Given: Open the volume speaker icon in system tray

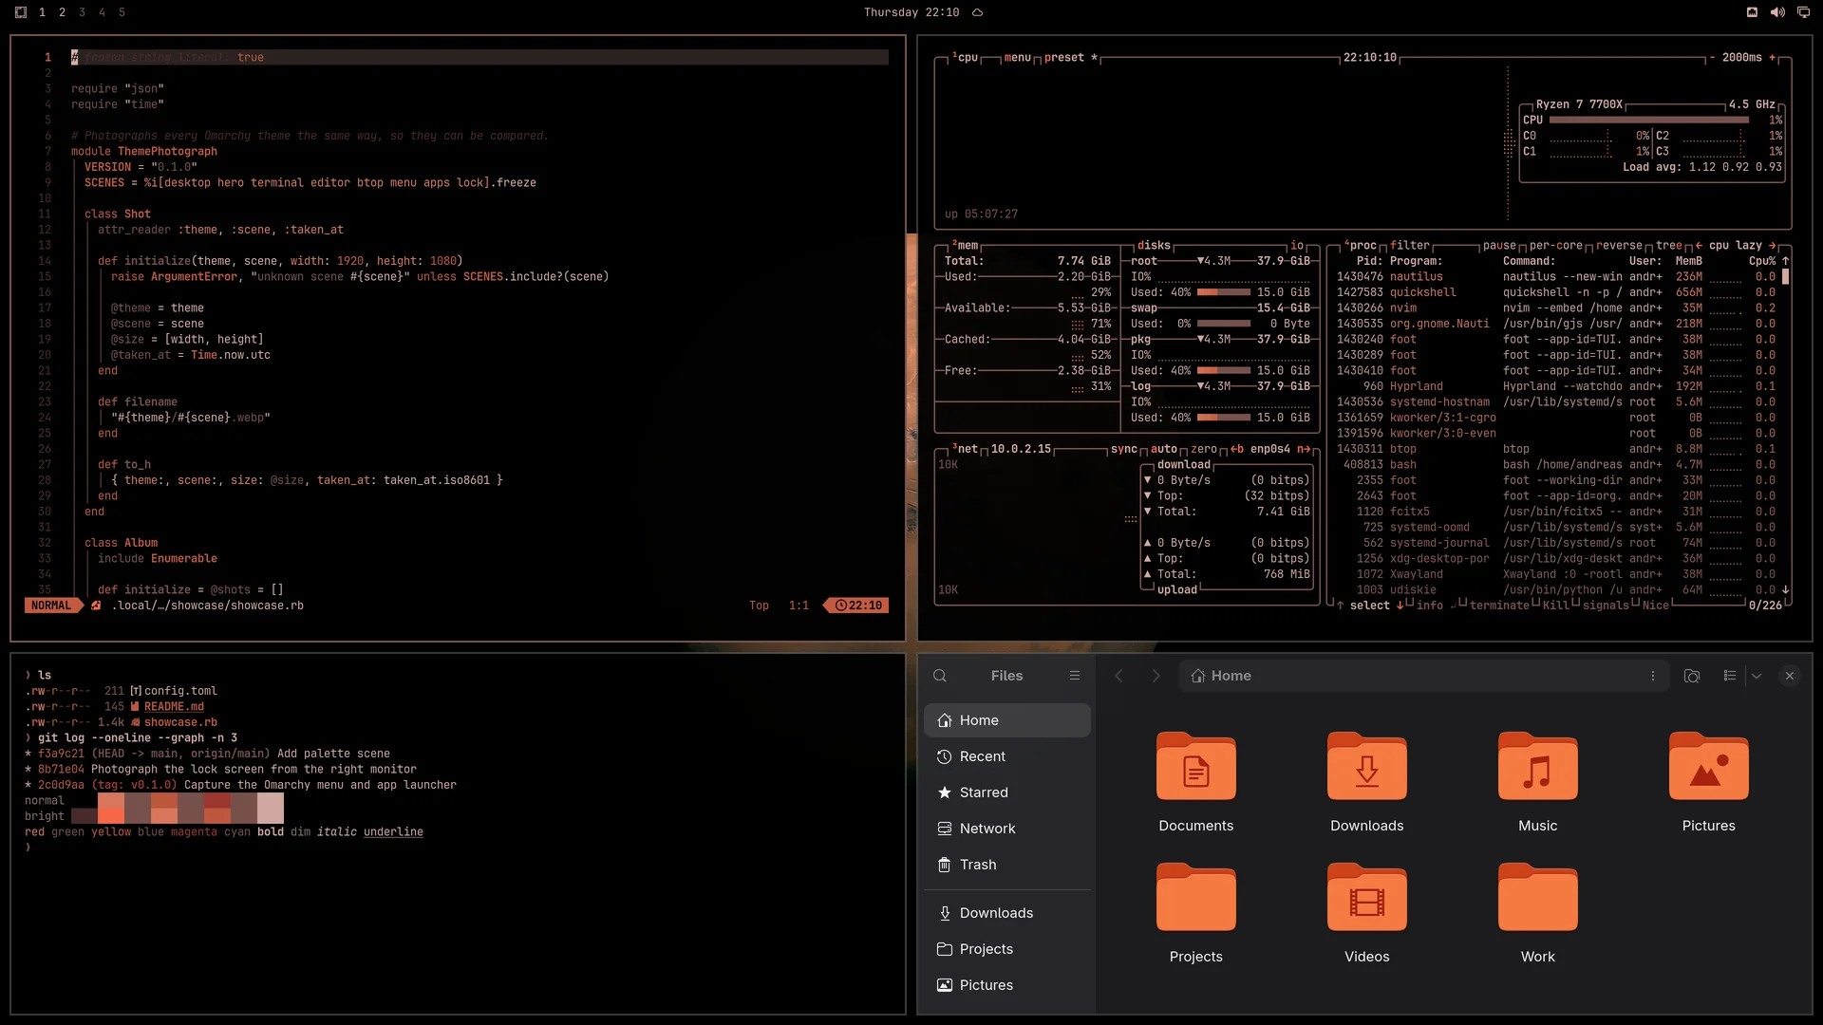Looking at the screenshot, I should 1777,12.
